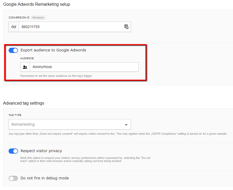The height and width of the screenshot is (190, 233).
Task: Click the CONVERSION ID field label
Action: pyautogui.click(x=19, y=18)
